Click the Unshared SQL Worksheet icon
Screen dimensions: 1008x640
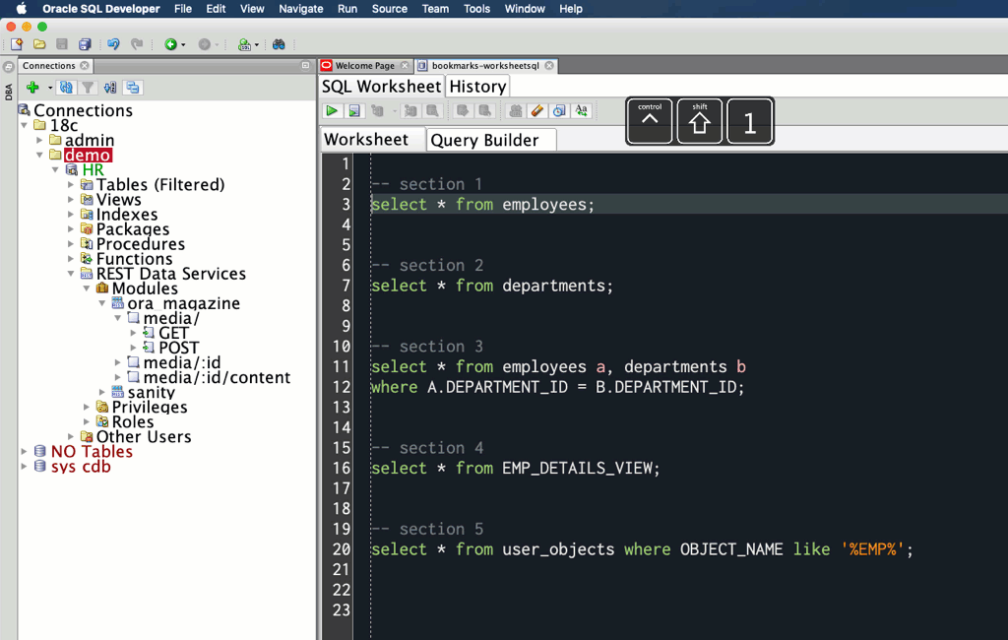pos(515,110)
